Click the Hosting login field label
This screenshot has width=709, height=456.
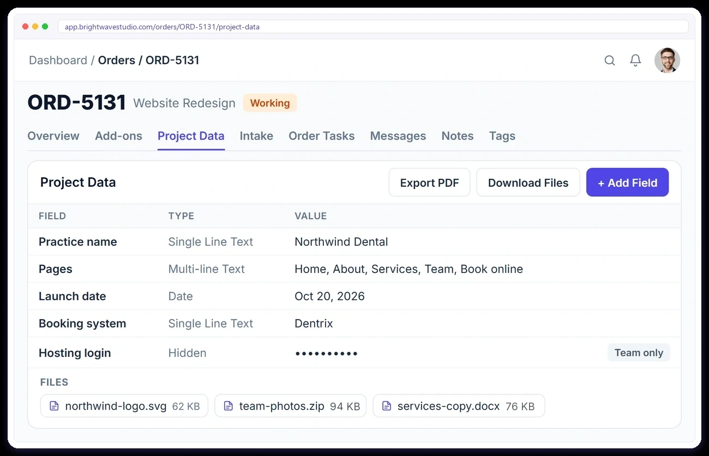pyautogui.click(x=75, y=353)
